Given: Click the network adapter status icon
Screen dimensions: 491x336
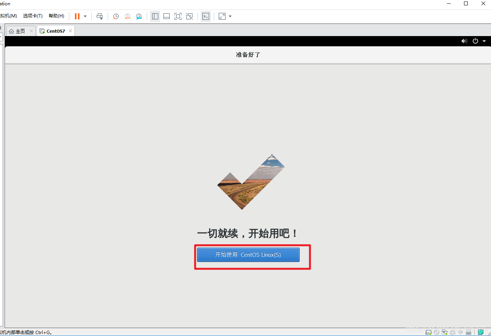Looking at the screenshot, I should pyautogui.click(x=445, y=332).
